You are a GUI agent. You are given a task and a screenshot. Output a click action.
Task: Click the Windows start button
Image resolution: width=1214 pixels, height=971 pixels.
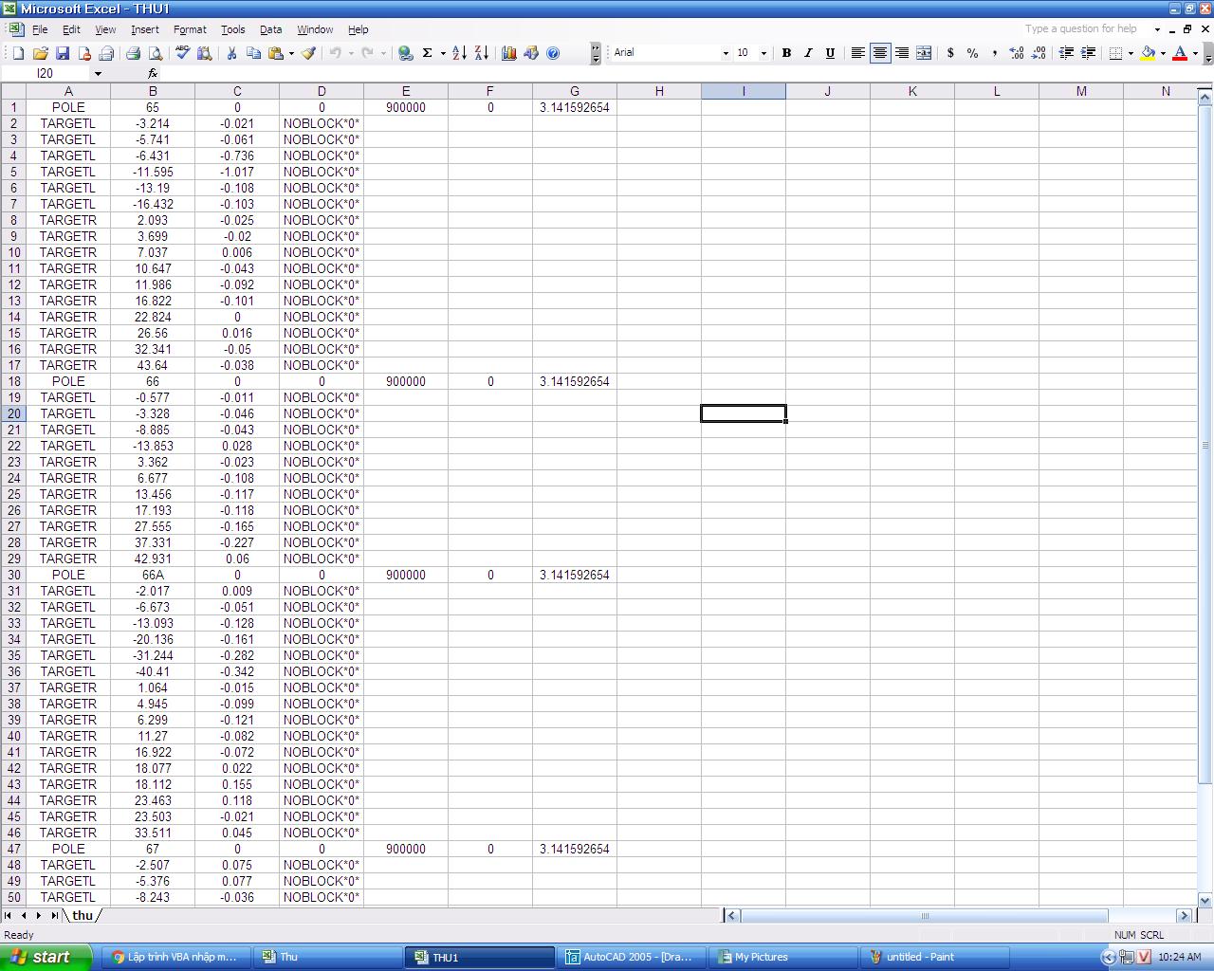[45, 957]
